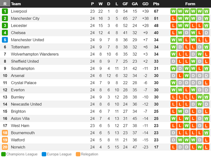Viewport: 211px width, 158px height.
Task: Click Liverpool's green rank 1 badge
Action: (5, 11)
